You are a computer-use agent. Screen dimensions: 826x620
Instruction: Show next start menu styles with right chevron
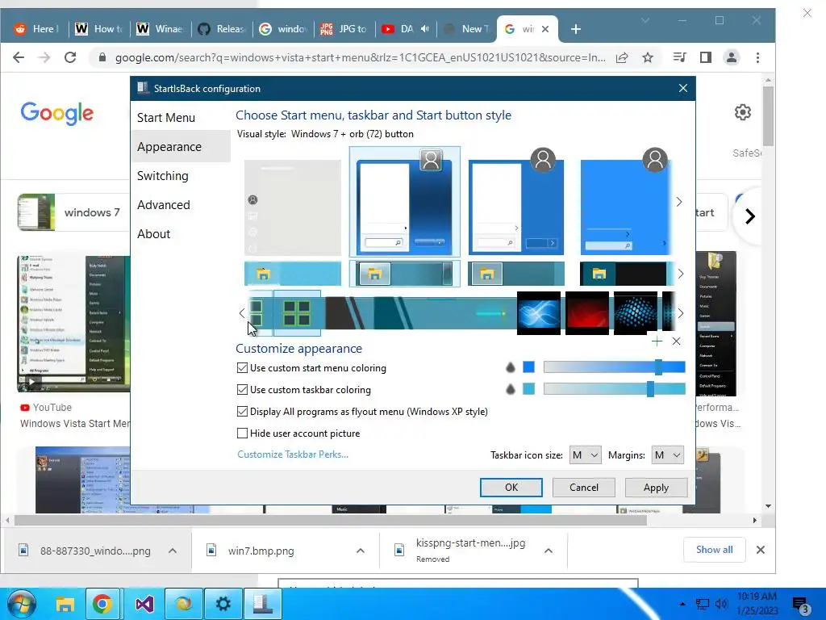679,202
